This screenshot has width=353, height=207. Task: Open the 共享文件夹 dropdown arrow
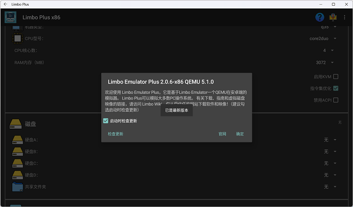coord(335,187)
